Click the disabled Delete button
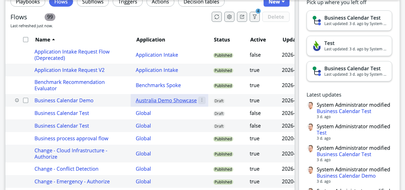The width and height of the screenshot is (405, 190). coord(276,17)
